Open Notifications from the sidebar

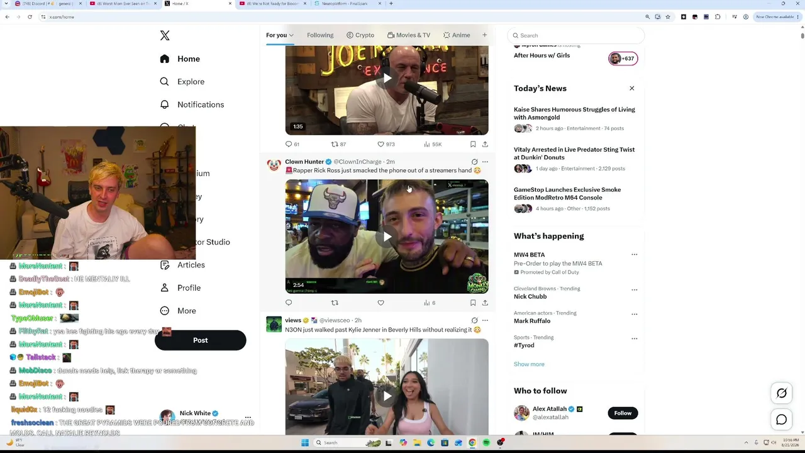[192, 104]
